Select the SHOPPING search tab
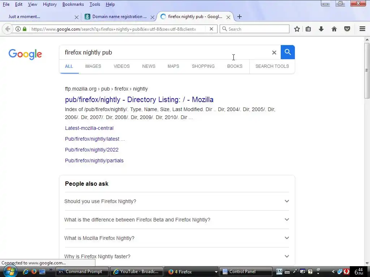Viewport: 370px width, 277px height. click(x=203, y=66)
